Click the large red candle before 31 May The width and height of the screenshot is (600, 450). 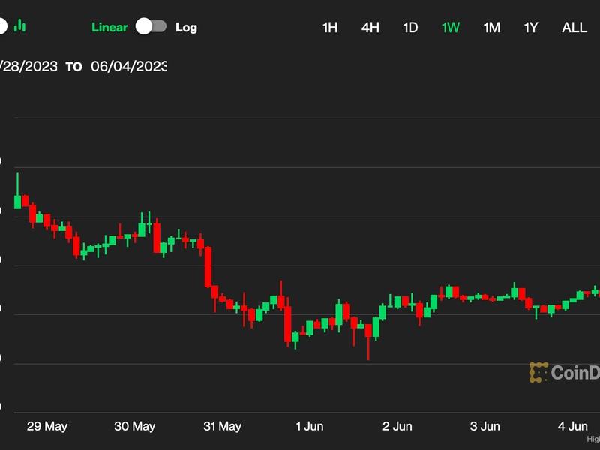[x=208, y=267]
